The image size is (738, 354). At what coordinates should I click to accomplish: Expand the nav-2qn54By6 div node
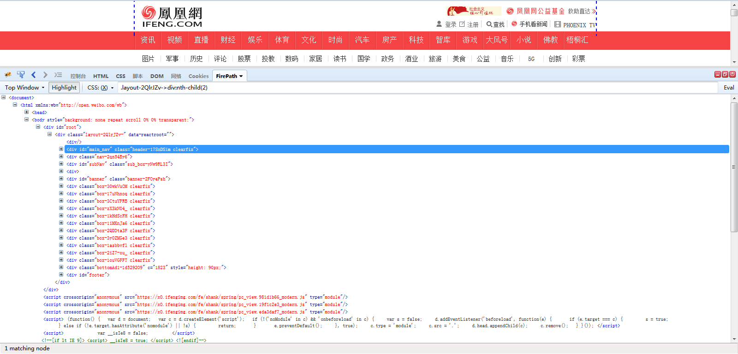click(x=61, y=156)
